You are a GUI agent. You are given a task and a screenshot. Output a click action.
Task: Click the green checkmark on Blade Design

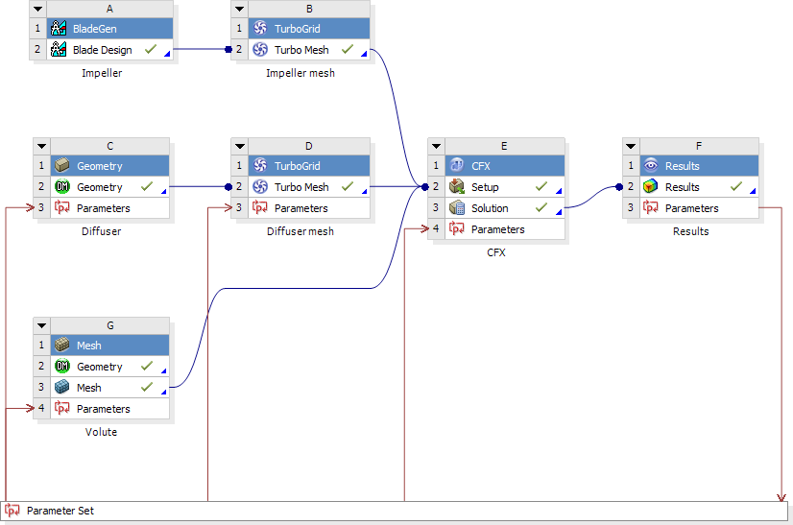click(x=150, y=49)
